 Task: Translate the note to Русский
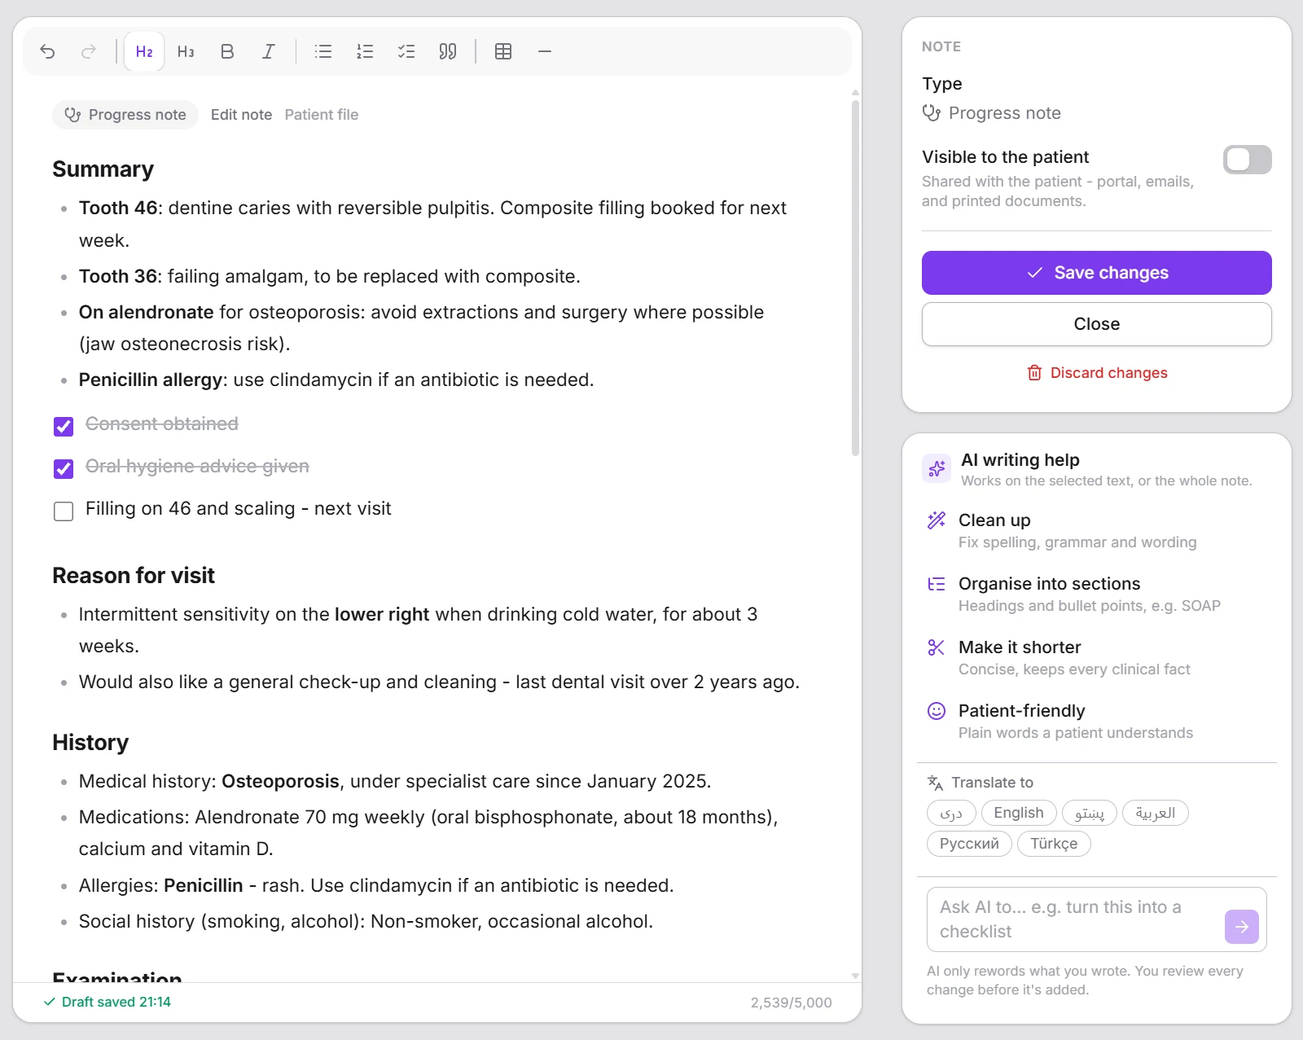pos(969,844)
